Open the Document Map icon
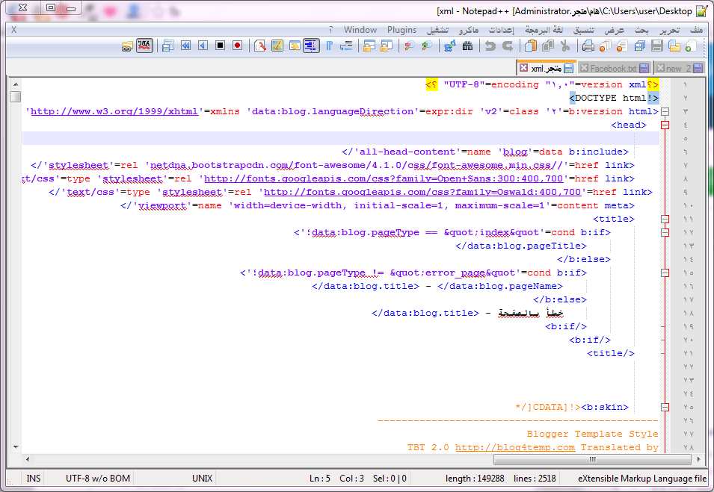 tap(277, 46)
